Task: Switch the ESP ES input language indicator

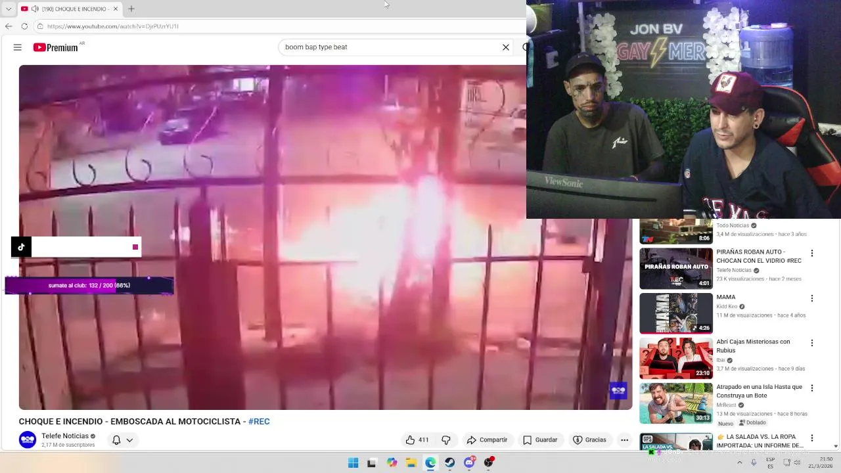Action: 770,462
